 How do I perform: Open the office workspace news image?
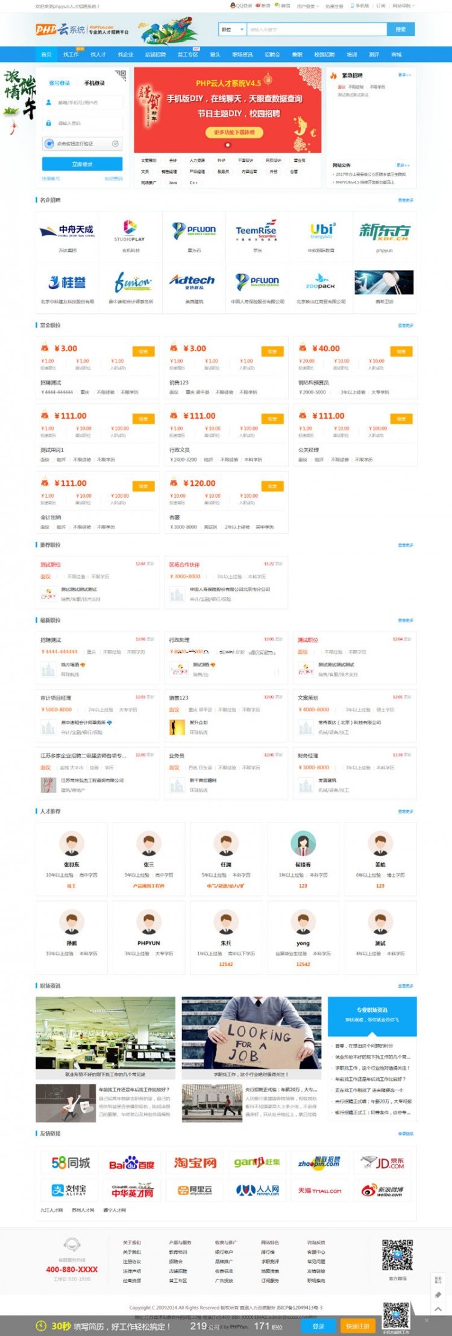tap(105, 1034)
